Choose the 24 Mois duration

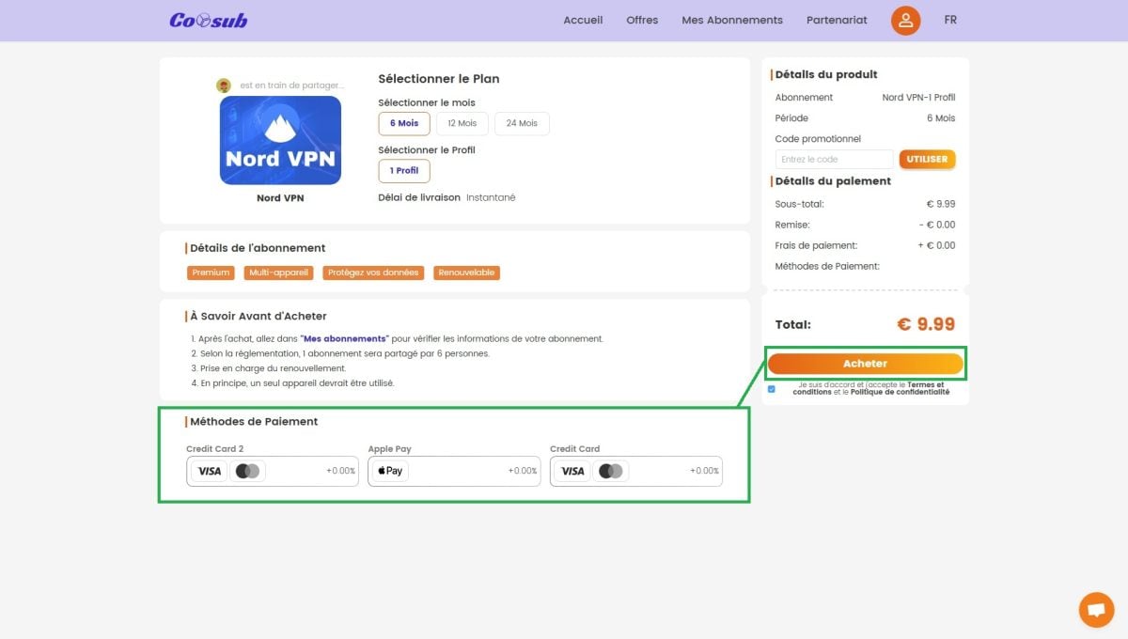coord(522,123)
